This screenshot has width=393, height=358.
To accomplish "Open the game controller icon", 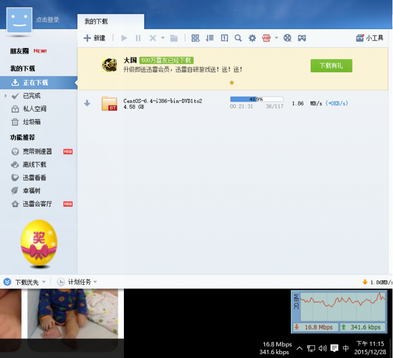I will 302,38.
